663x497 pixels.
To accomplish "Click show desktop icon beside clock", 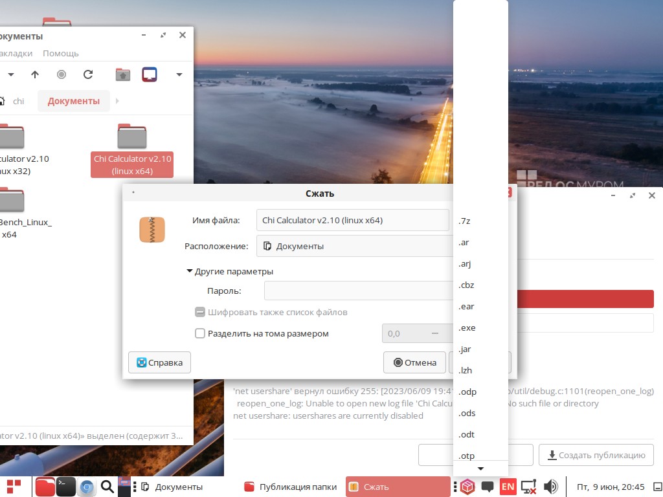I will pyautogui.click(x=658, y=487).
